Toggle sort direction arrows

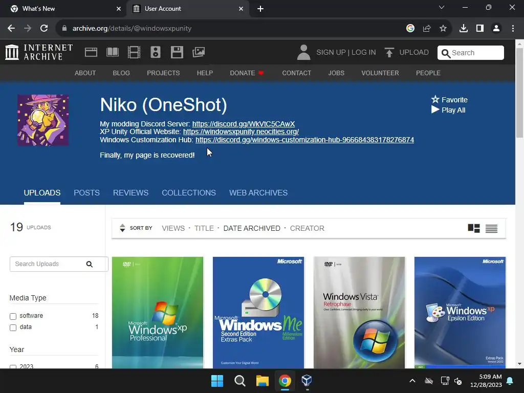click(122, 228)
